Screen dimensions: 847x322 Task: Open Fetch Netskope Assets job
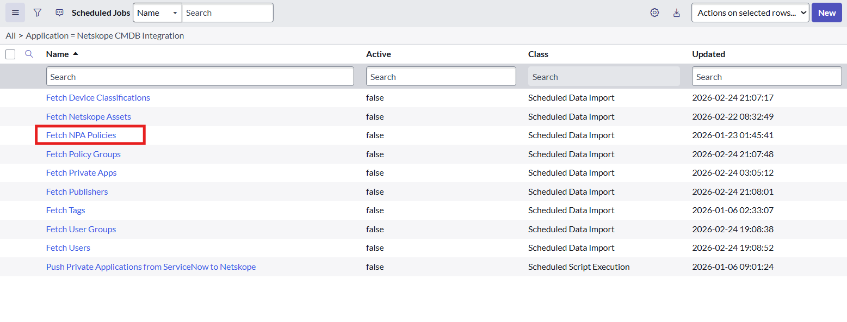pos(89,116)
